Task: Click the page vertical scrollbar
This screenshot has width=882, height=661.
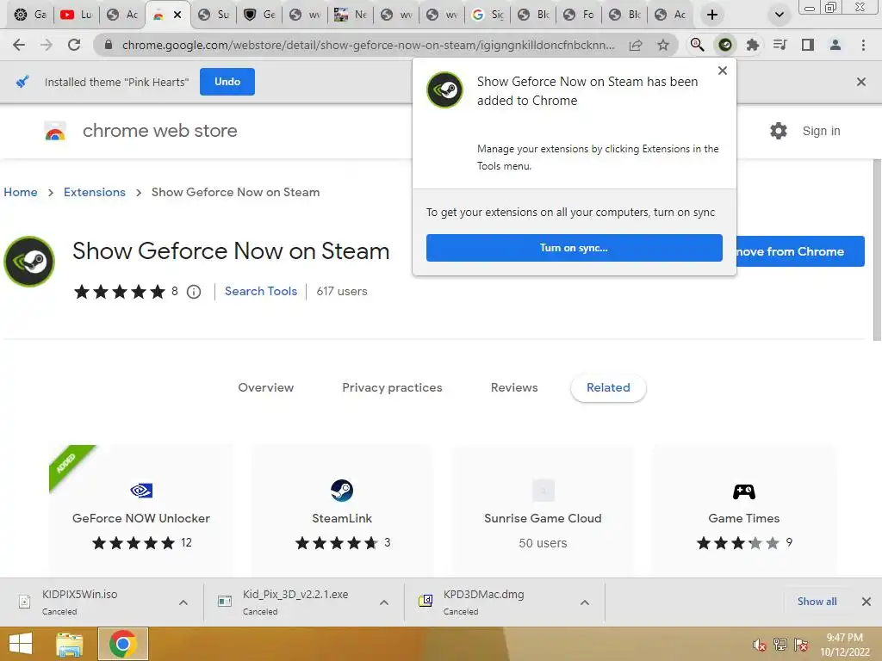Action: 877,250
